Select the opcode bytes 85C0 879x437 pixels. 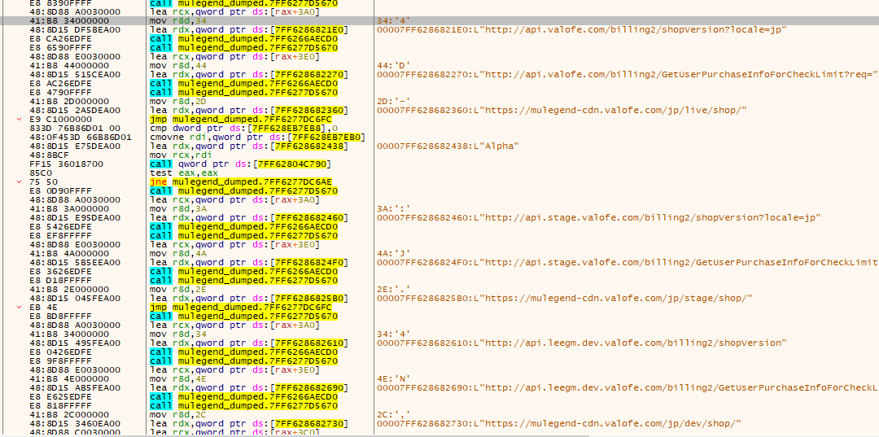[x=41, y=173]
